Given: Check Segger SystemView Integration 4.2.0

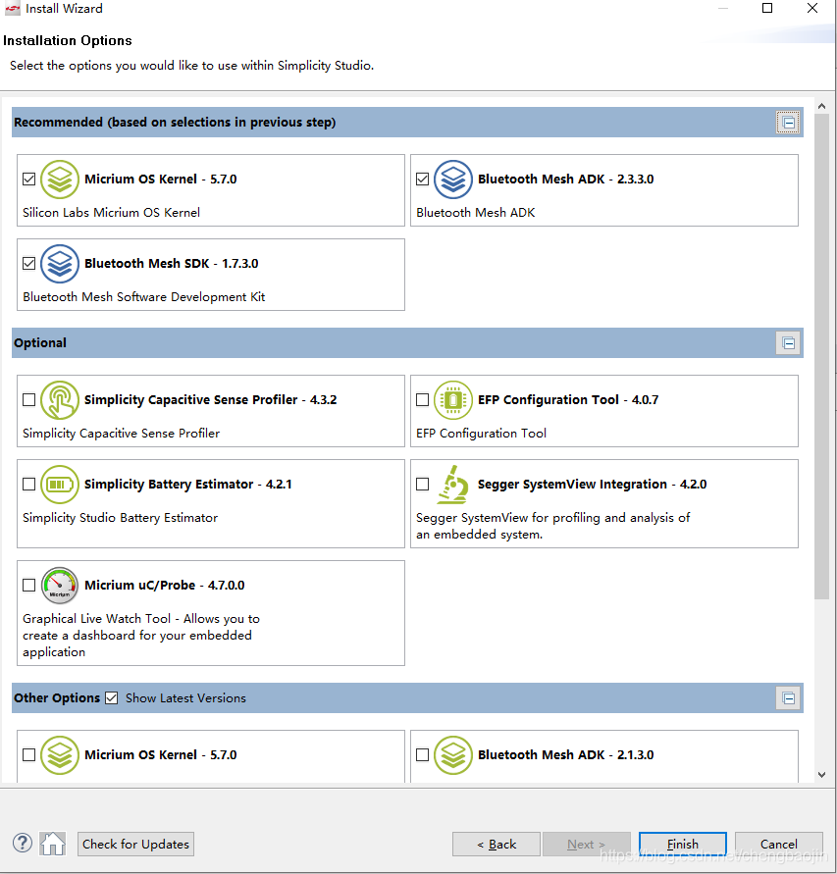Looking at the screenshot, I should pos(423,484).
